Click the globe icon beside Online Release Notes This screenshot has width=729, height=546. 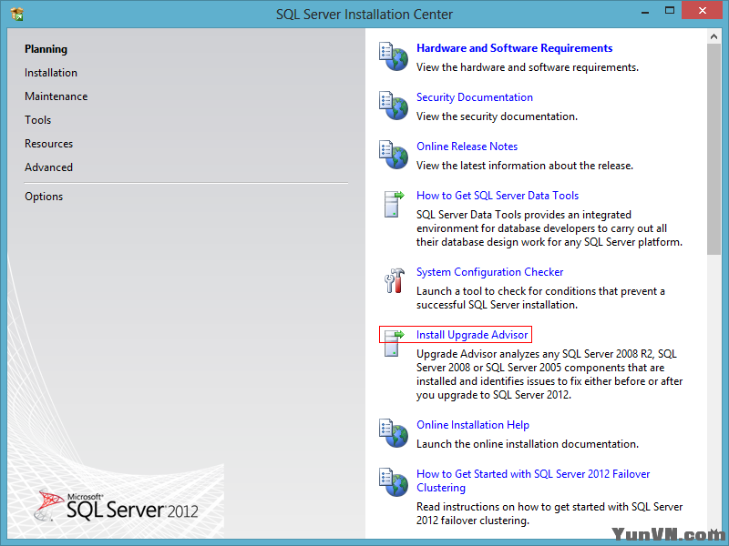point(394,155)
